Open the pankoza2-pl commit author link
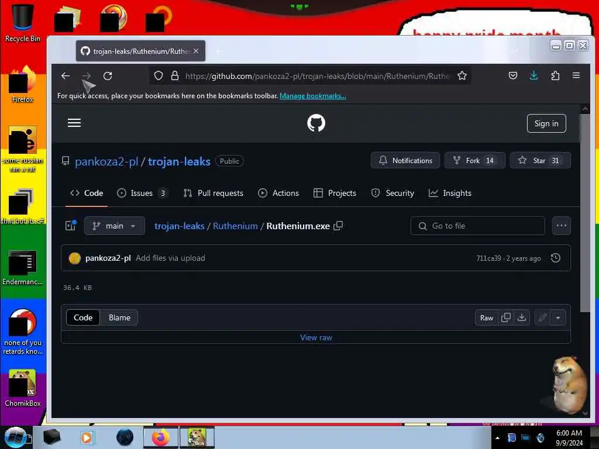This screenshot has height=449, width=599. click(108, 258)
